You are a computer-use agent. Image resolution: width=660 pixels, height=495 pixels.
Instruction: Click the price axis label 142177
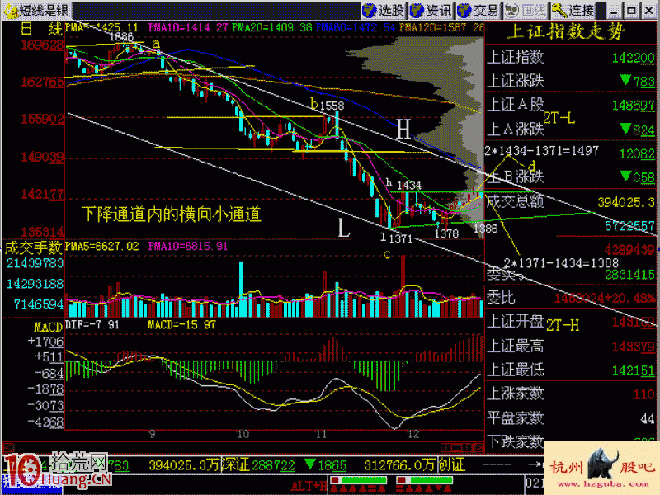[43, 195]
